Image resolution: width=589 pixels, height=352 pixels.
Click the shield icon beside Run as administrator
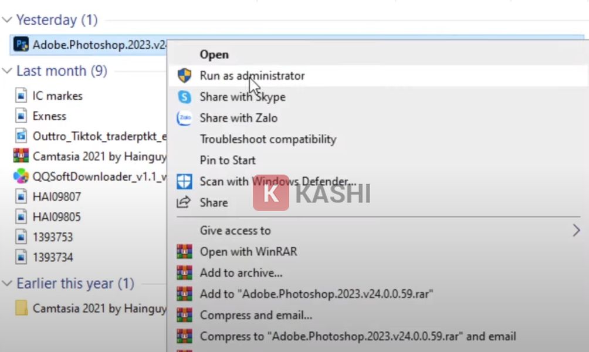[x=184, y=76]
